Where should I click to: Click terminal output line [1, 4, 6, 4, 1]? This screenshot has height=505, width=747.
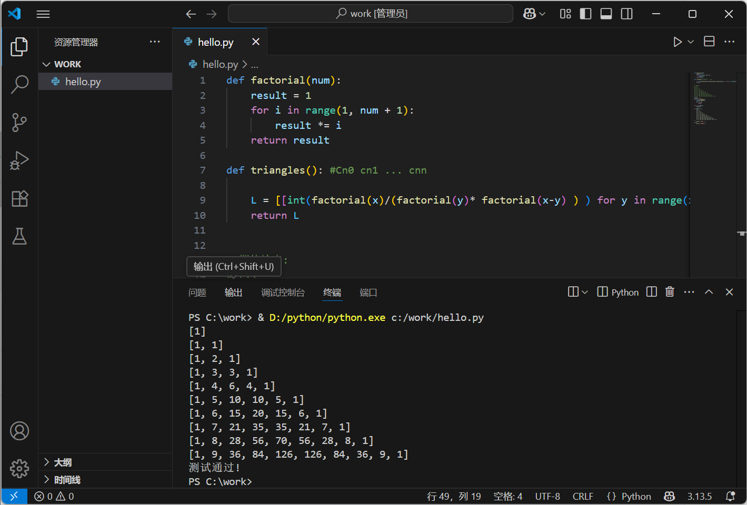point(232,386)
